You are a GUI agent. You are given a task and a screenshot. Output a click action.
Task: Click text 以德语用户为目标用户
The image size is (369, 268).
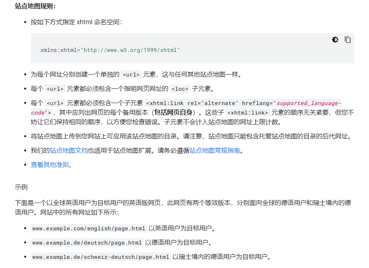(178, 243)
